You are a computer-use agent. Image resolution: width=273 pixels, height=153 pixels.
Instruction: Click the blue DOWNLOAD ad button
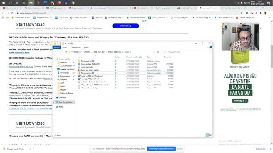tap(125, 26)
